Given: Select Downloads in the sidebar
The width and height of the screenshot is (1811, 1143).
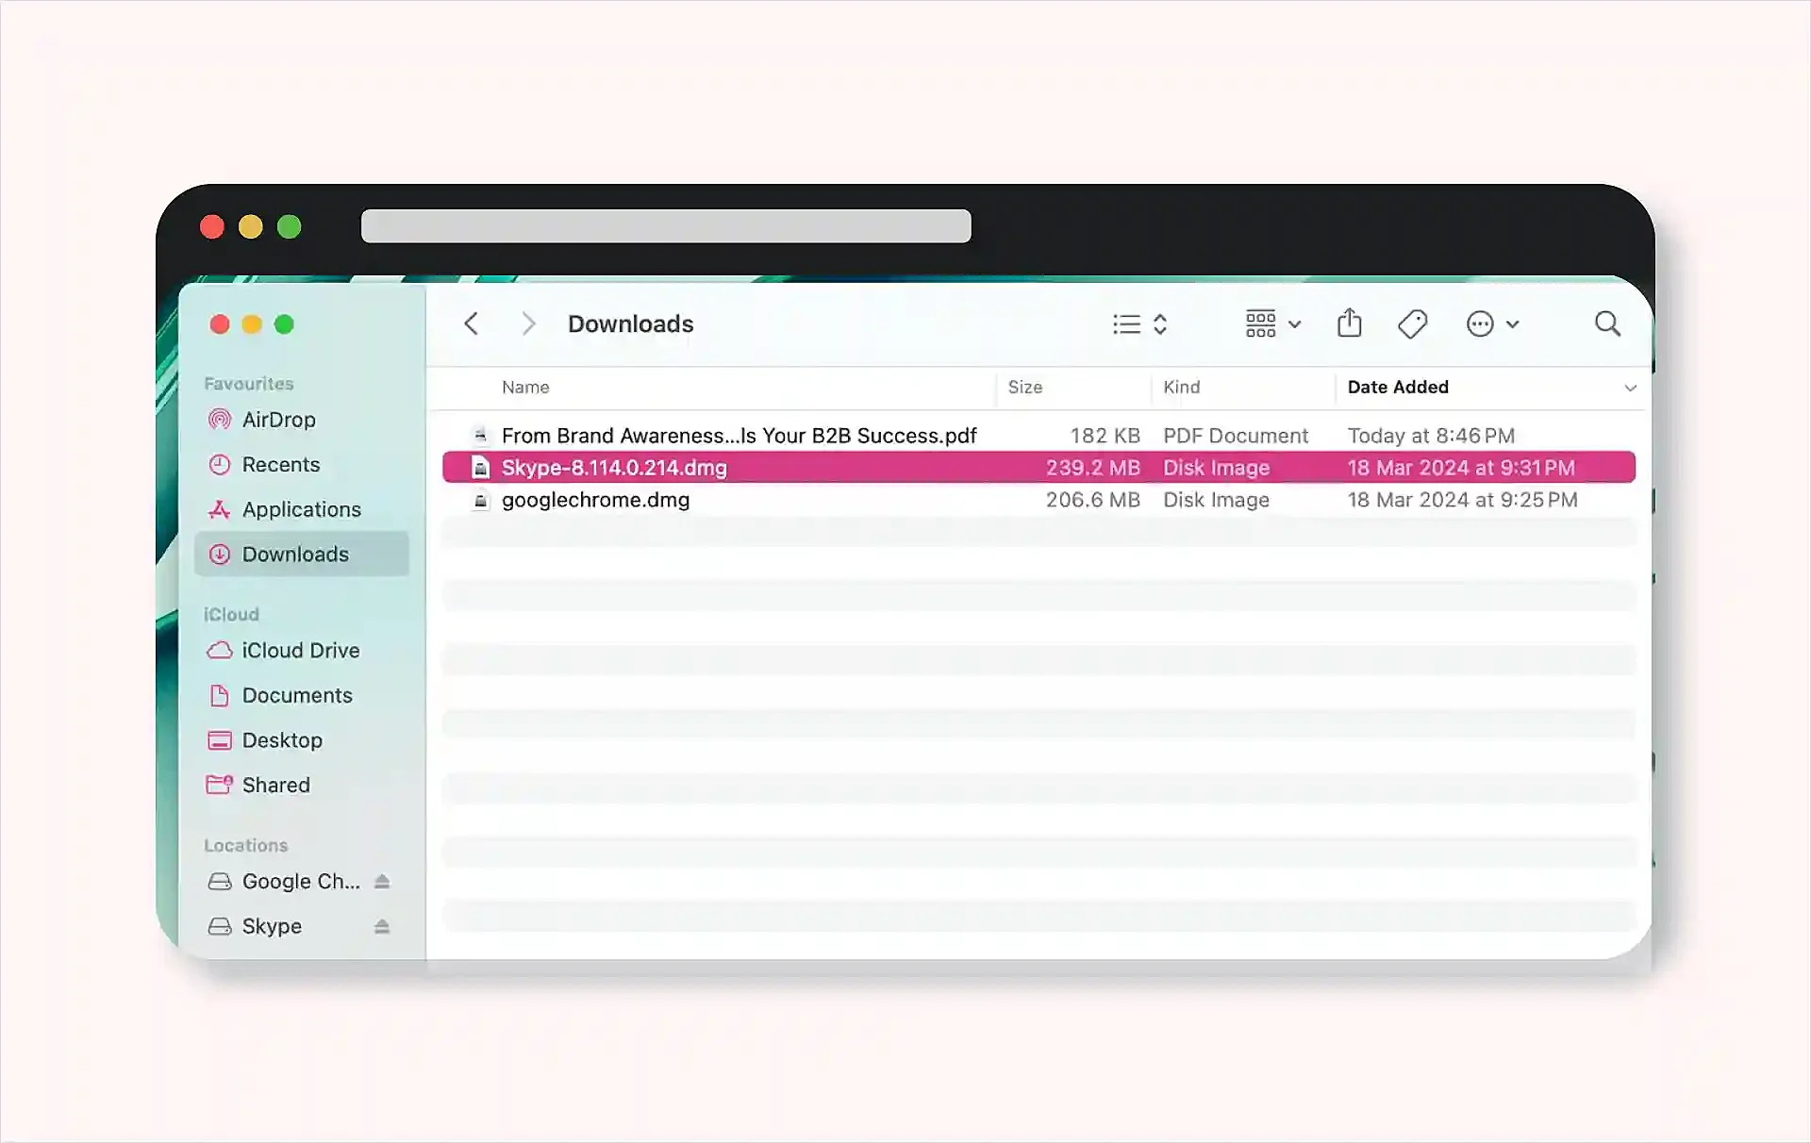Looking at the screenshot, I should 302,554.
